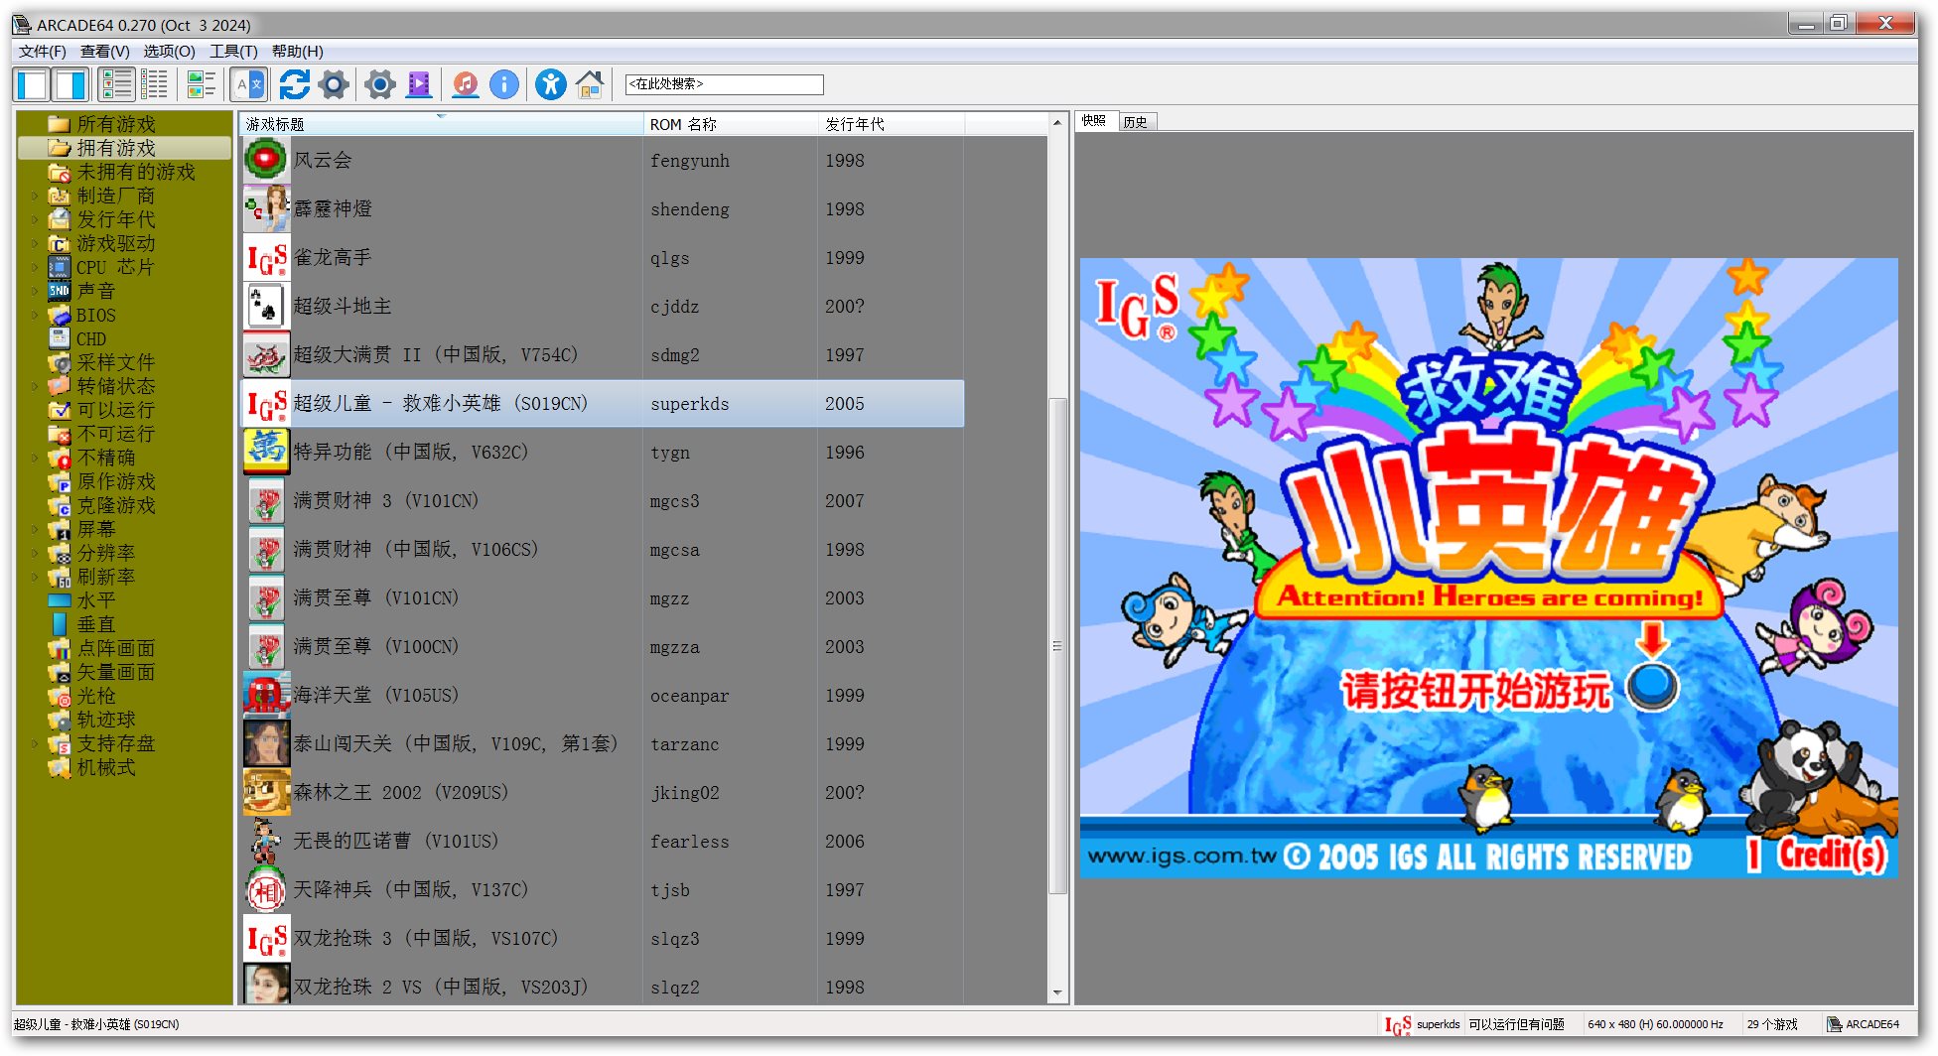Click the scrollbar down arrow in game list
This screenshot has width=1938, height=1056.
click(1057, 992)
